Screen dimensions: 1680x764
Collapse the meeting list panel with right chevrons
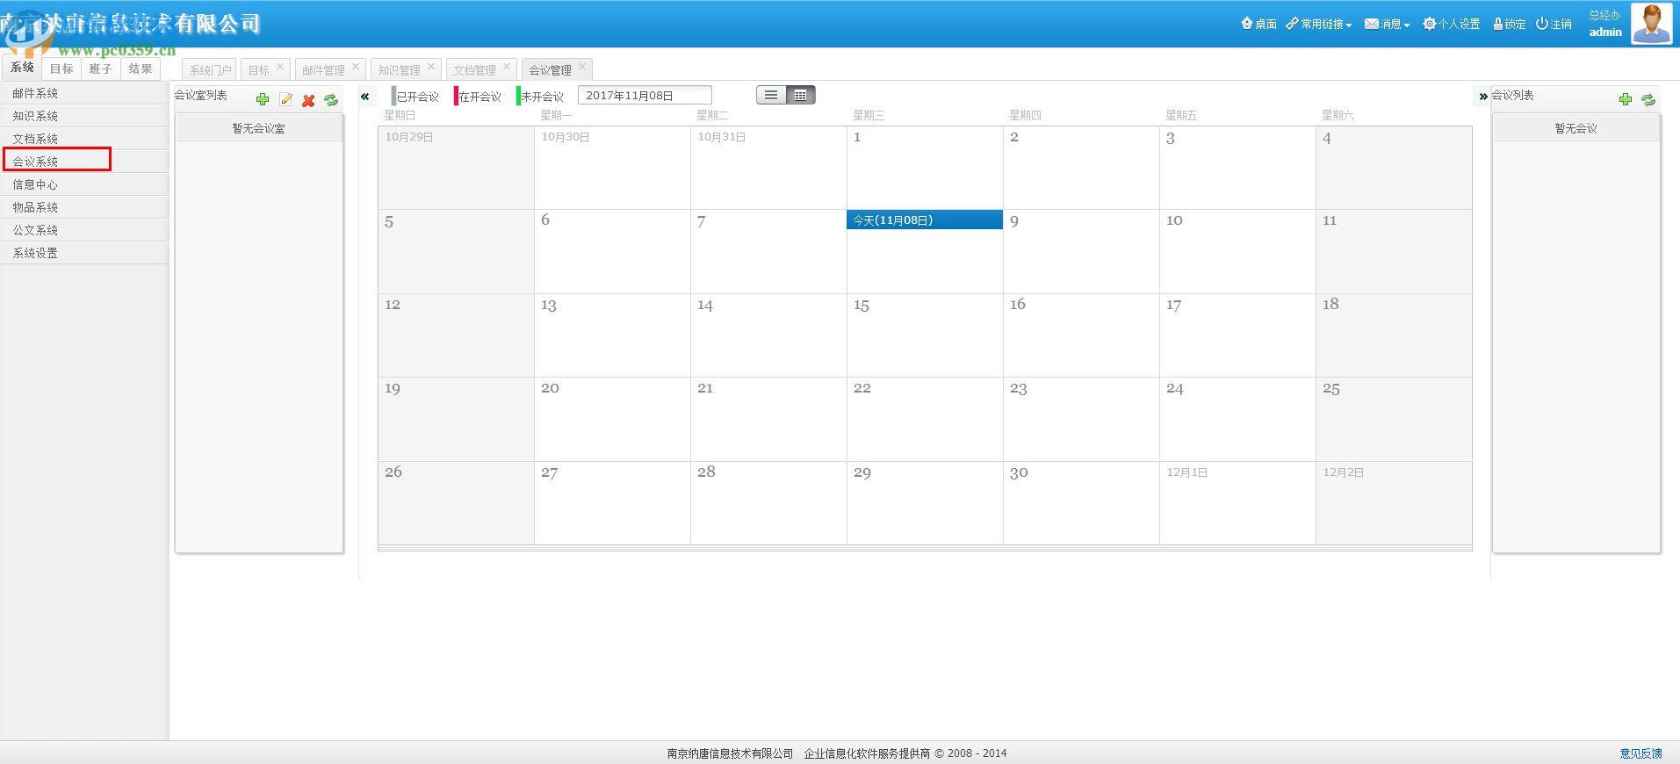point(1483,97)
